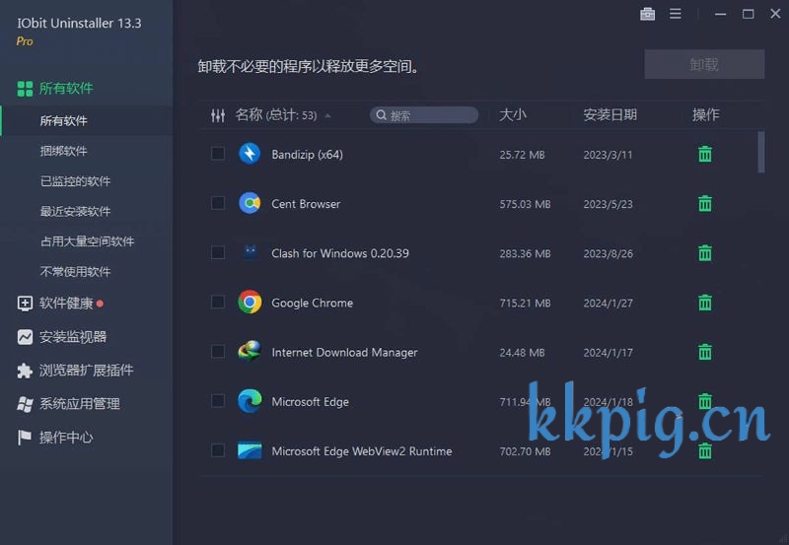Tick the Microsoft Edge checkbox
This screenshot has height=545, width=789.
click(218, 401)
